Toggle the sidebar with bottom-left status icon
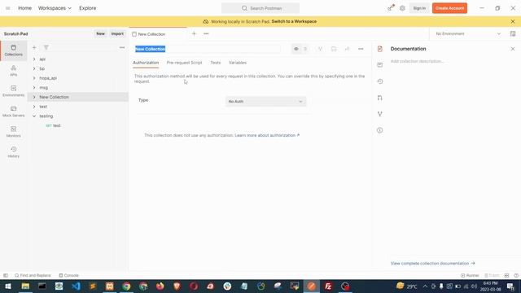Viewport: 521px width, 293px height. (x=6, y=275)
